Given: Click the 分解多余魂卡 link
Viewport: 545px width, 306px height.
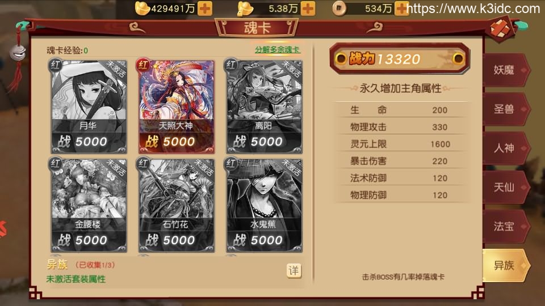Looking at the screenshot, I should coord(277,50).
